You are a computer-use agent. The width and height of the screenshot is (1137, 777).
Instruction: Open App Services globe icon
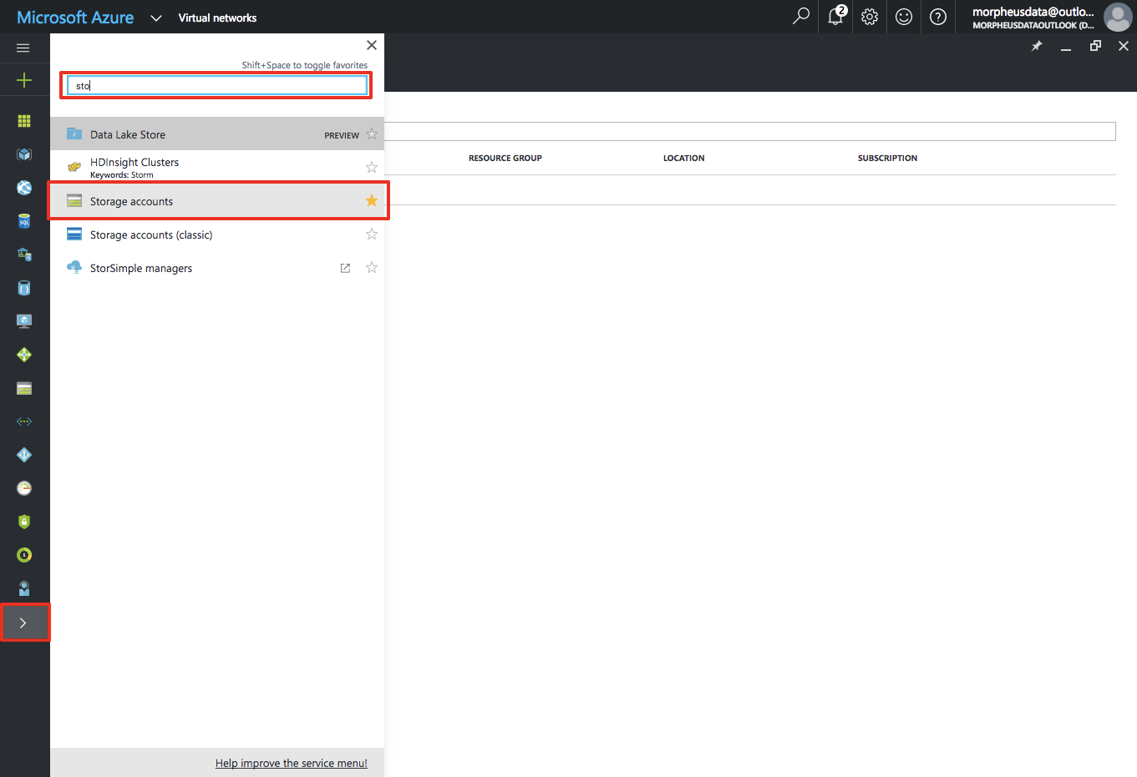24,188
